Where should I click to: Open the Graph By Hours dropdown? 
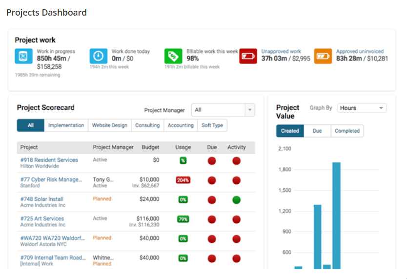point(362,108)
